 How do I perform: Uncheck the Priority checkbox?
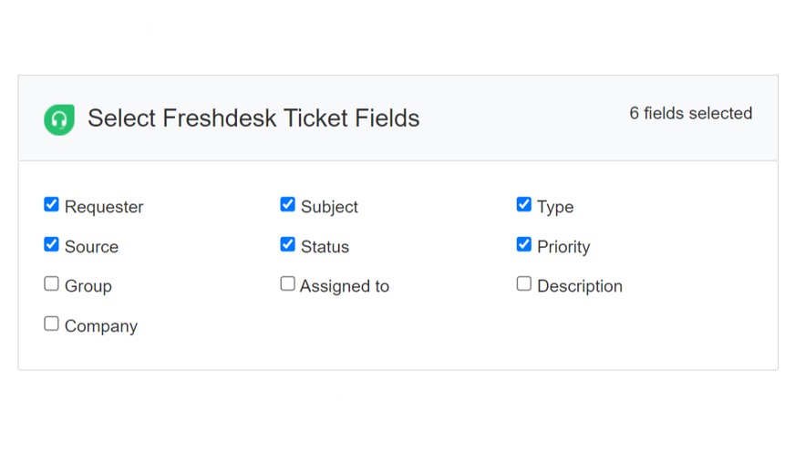click(524, 244)
